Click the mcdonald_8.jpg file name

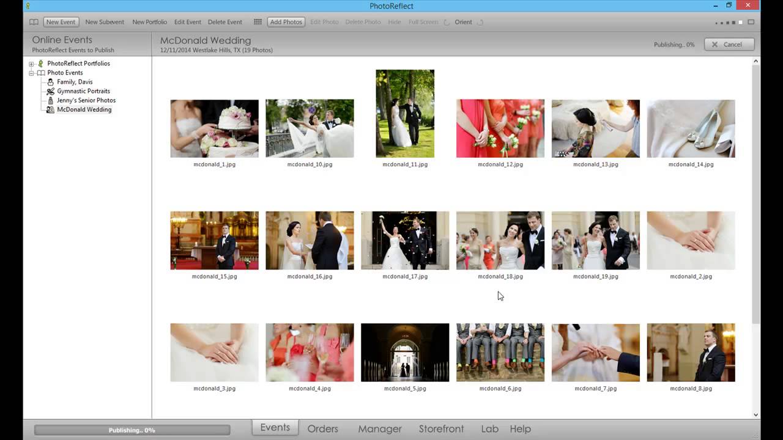click(x=691, y=389)
